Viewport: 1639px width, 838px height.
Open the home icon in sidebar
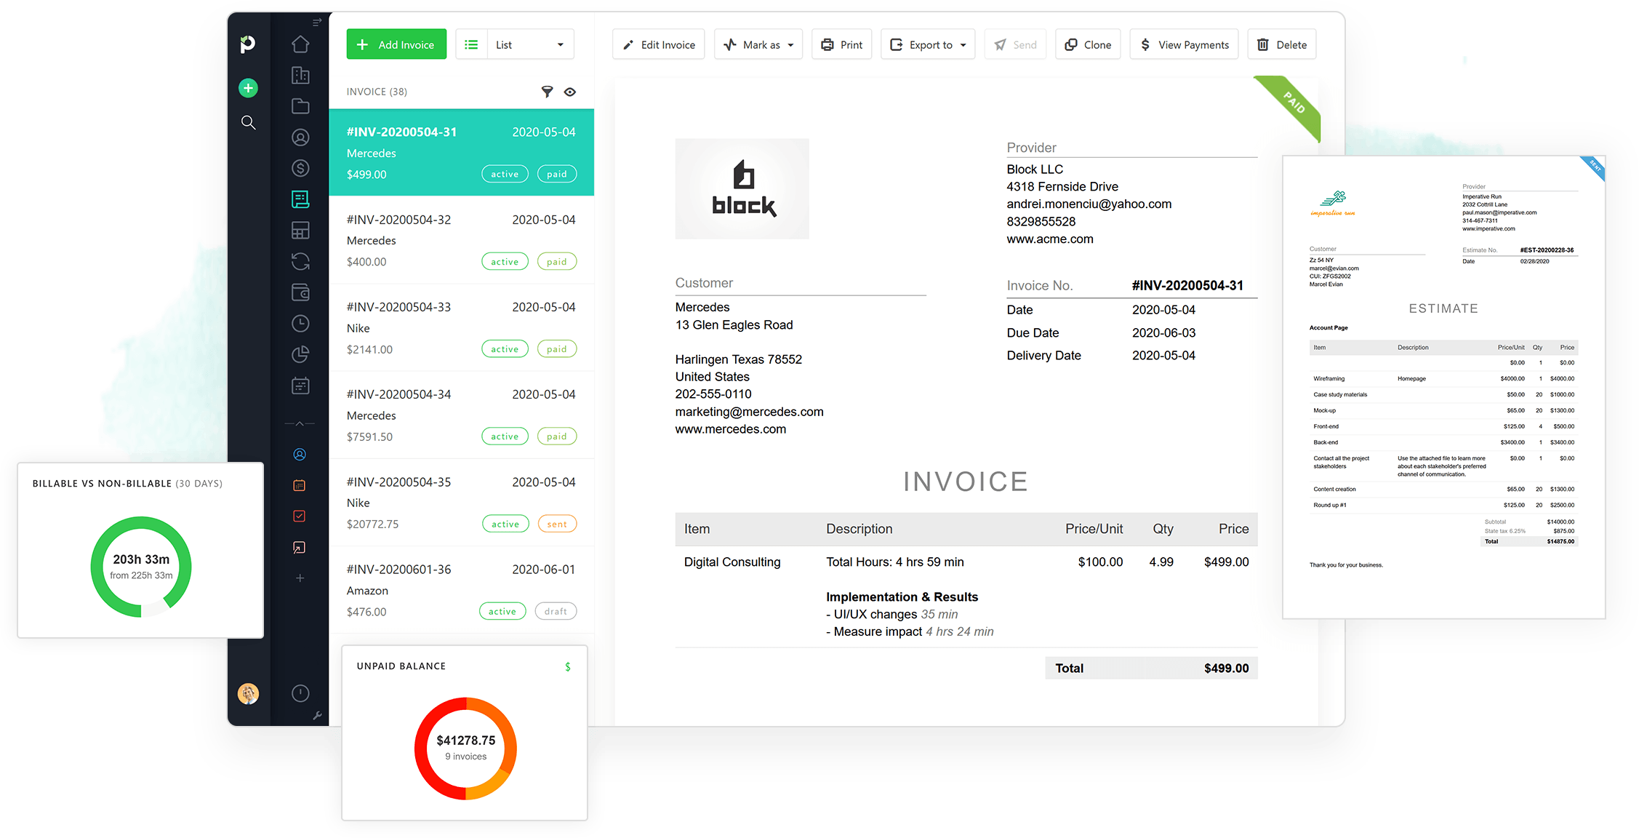[300, 44]
